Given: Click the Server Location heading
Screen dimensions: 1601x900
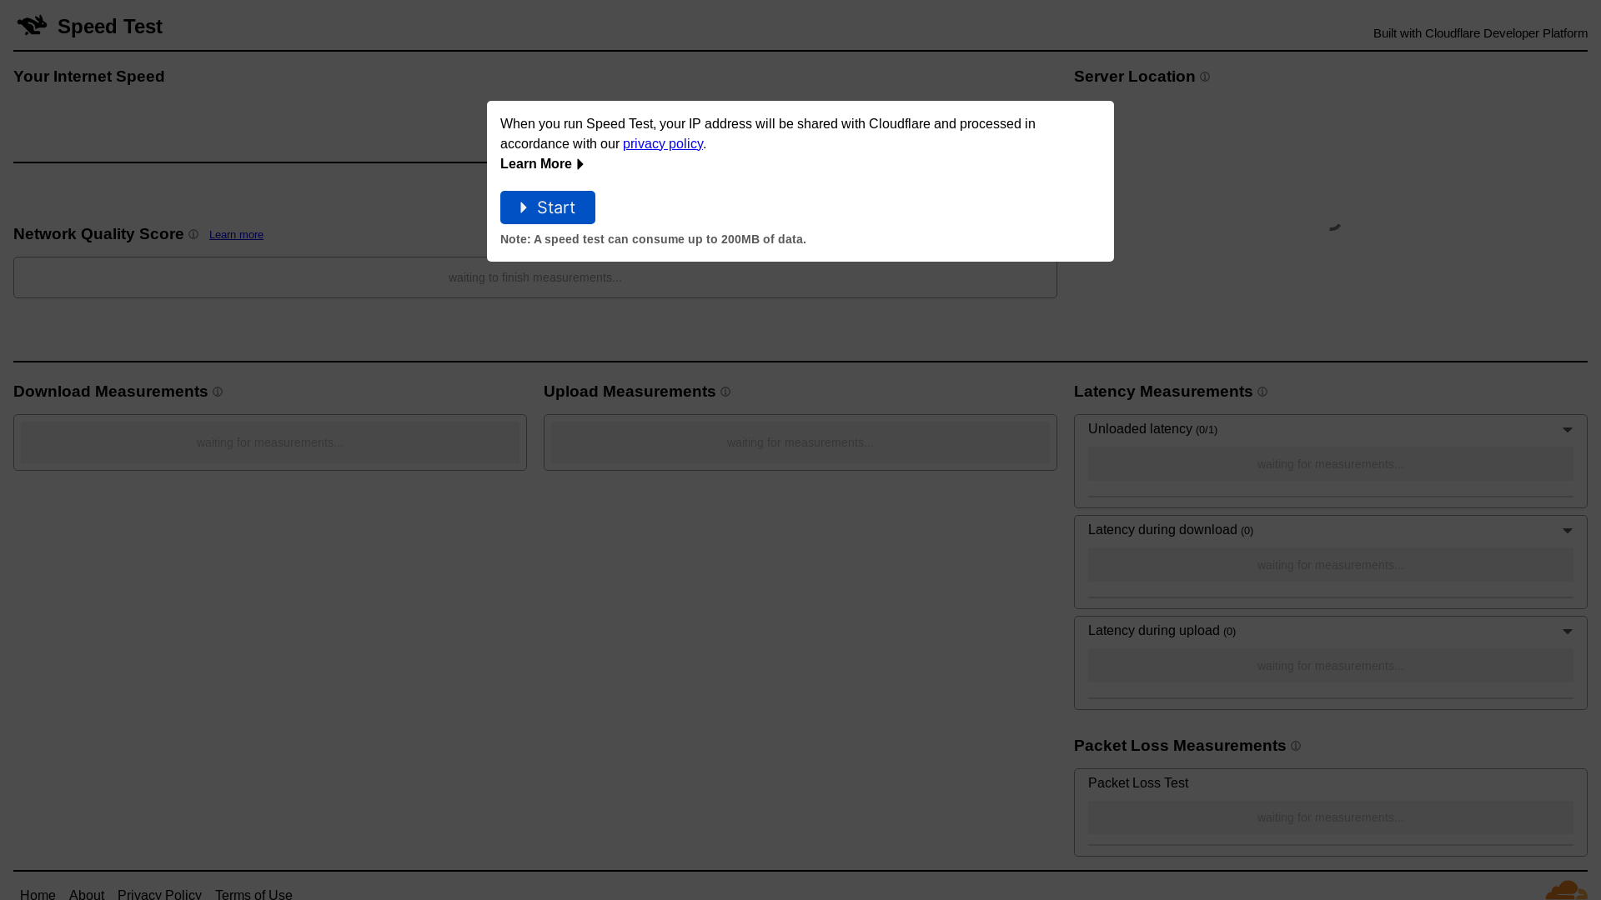Looking at the screenshot, I should pyautogui.click(x=1134, y=77).
